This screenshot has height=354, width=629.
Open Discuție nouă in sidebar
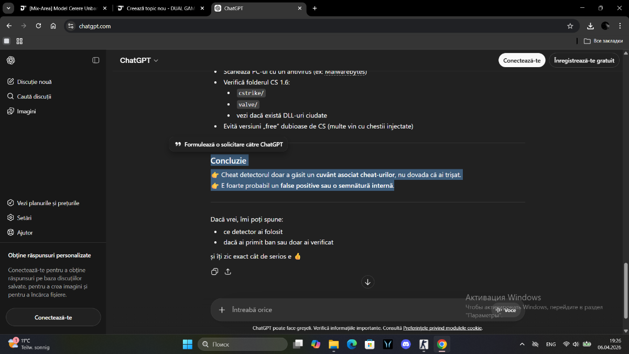34,82
